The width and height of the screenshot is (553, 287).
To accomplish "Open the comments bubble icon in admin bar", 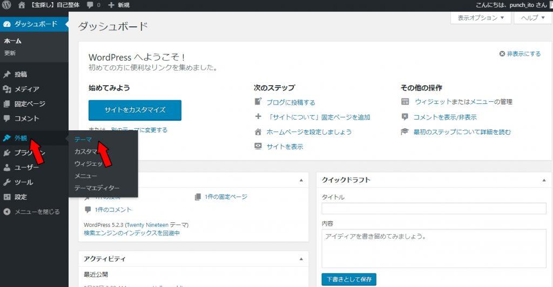I will (x=90, y=5).
